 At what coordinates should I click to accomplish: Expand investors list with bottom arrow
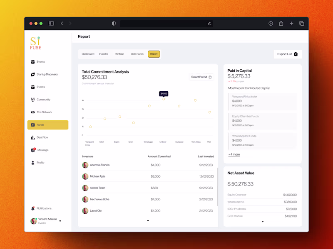148,221
